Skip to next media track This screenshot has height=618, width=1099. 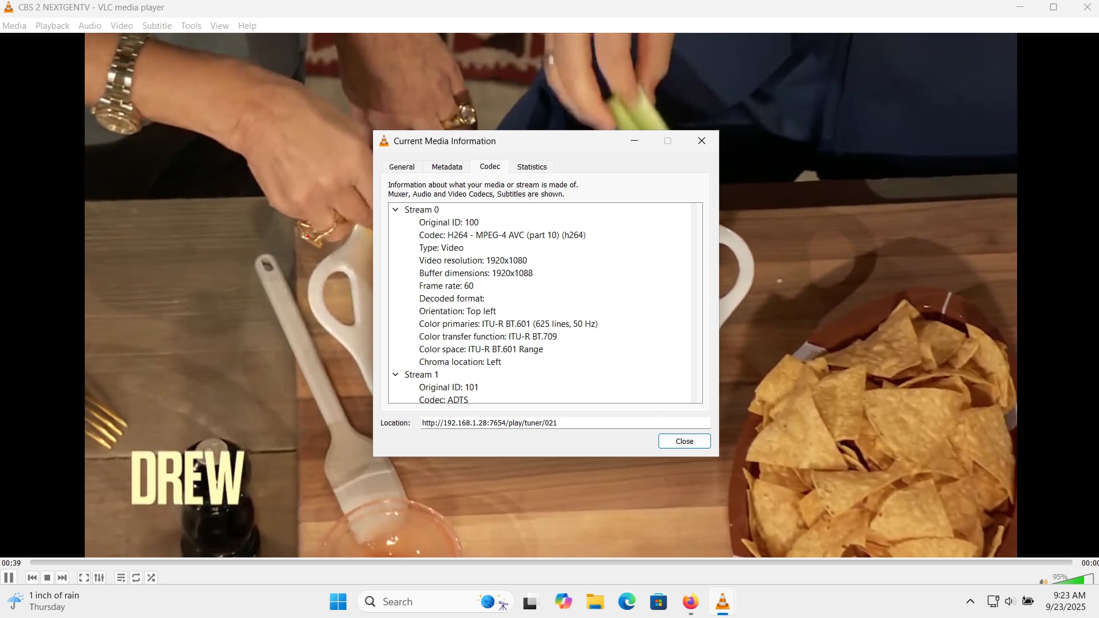[62, 578]
